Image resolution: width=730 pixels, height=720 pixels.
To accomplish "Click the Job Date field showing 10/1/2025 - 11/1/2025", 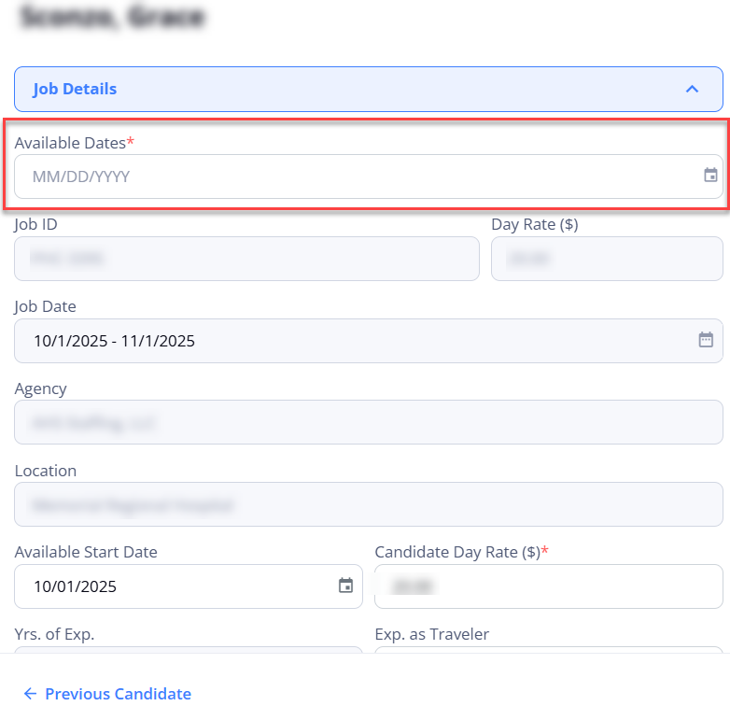I will tap(355, 341).
